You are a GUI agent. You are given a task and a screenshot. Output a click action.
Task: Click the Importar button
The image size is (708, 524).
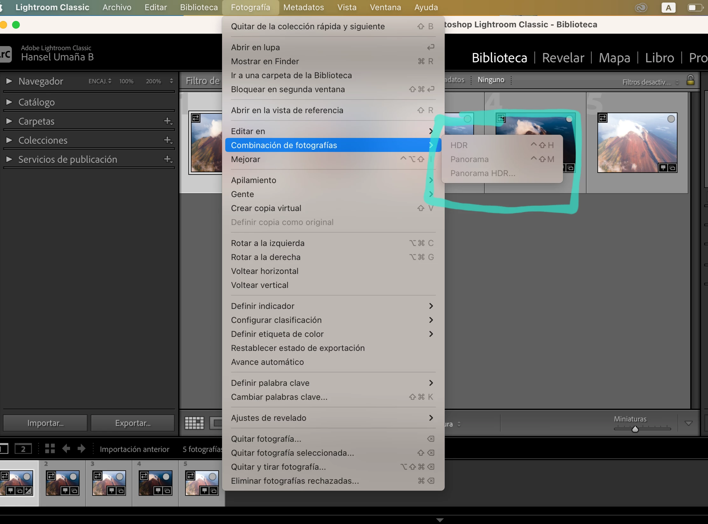click(45, 423)
